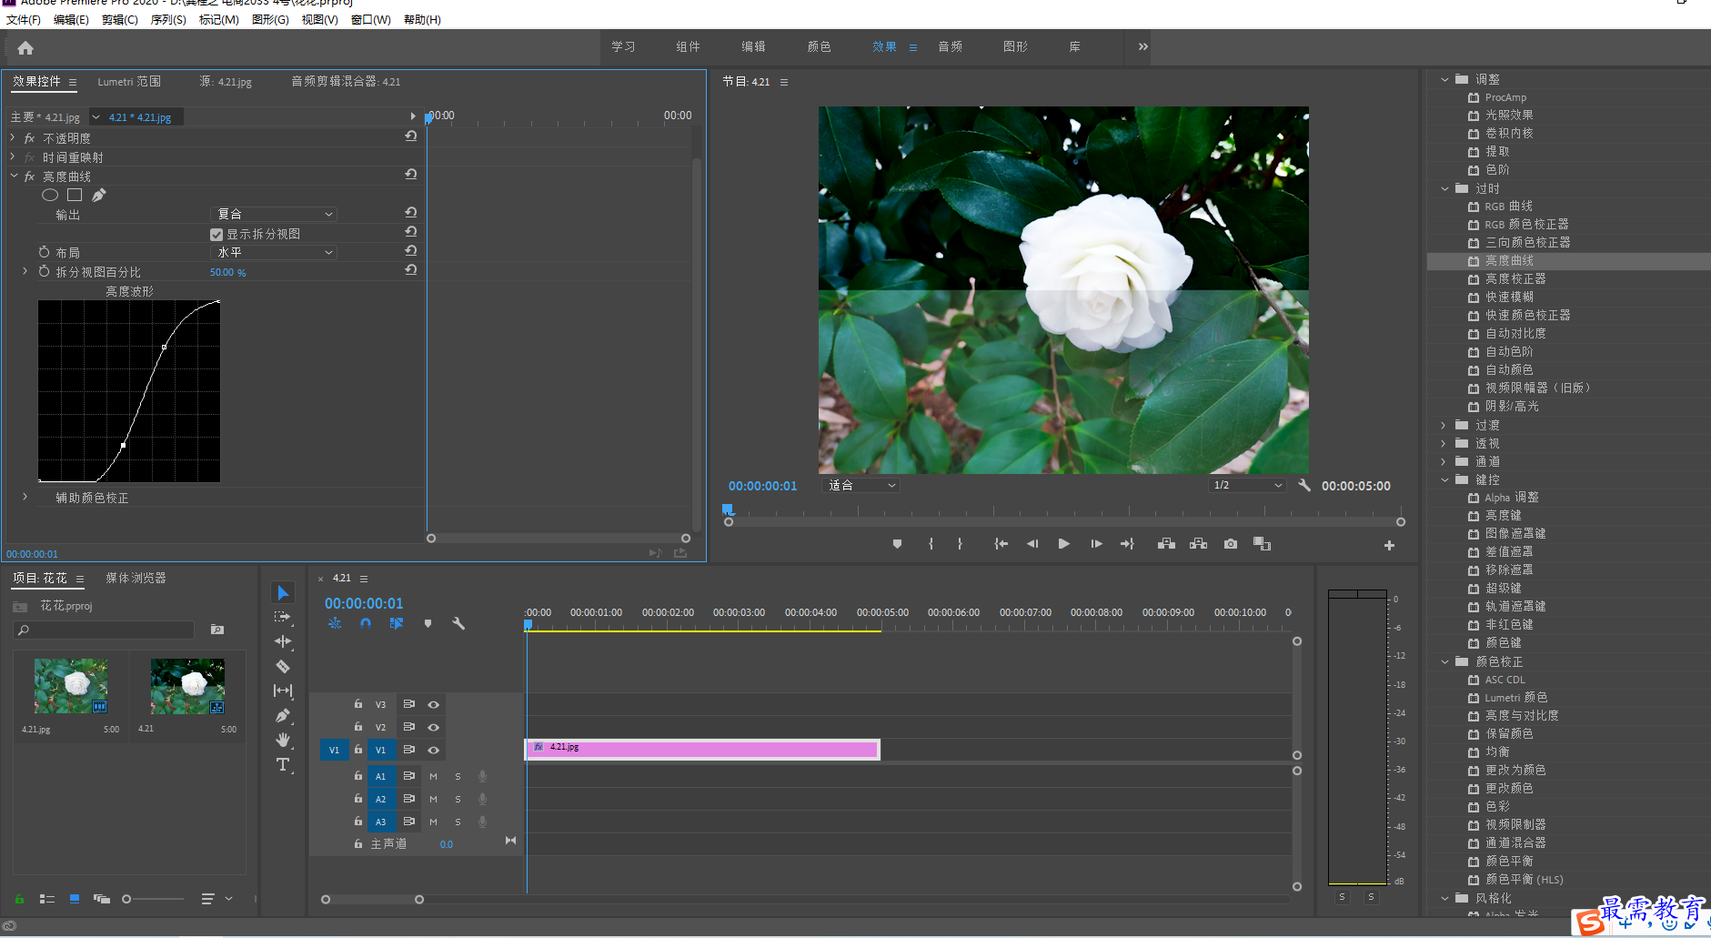Toggle V2 track output eye
This screenshot has width=1711, height=938.
coord(434,727)
